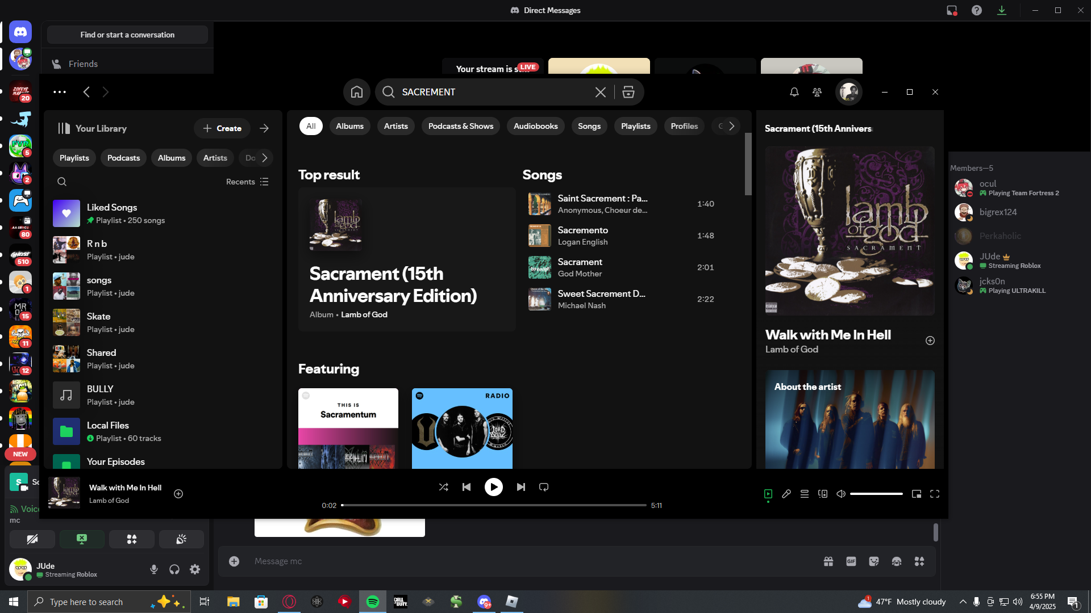
Task: Open the Browse icon in search bar
Action: [628, 92]
